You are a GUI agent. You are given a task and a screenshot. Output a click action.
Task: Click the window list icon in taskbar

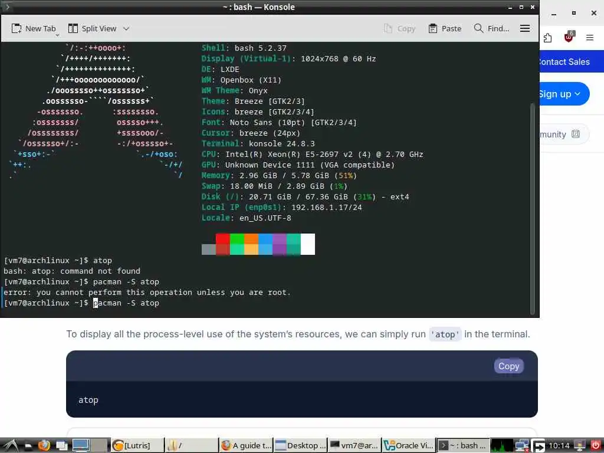pos(61,446)
